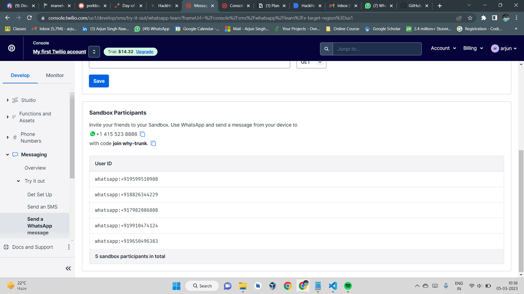Expand the Phone Numbers section

pyautogui.click(x=8, y=138)
